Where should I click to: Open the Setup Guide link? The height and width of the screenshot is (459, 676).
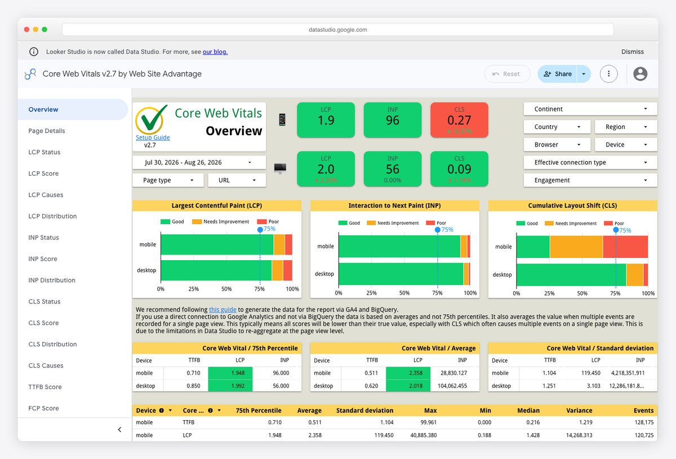point(153,137)
